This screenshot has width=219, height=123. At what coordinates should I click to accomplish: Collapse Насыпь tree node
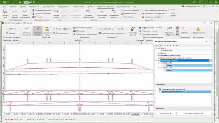pos(156,48)
